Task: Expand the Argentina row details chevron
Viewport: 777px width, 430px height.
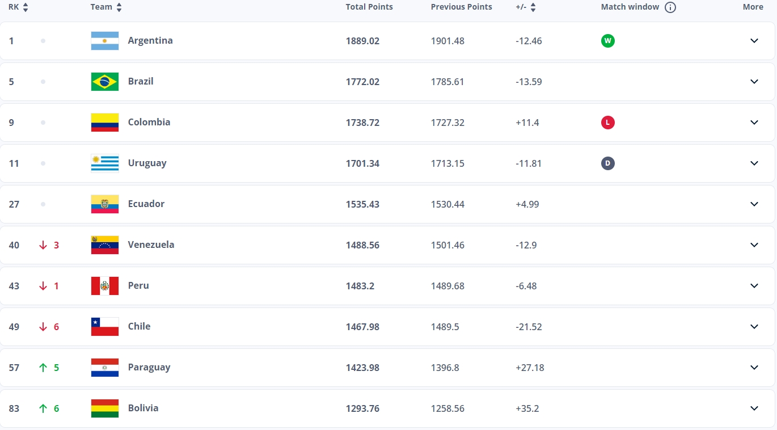Action: pyautogui.click(x=754, y=41)
